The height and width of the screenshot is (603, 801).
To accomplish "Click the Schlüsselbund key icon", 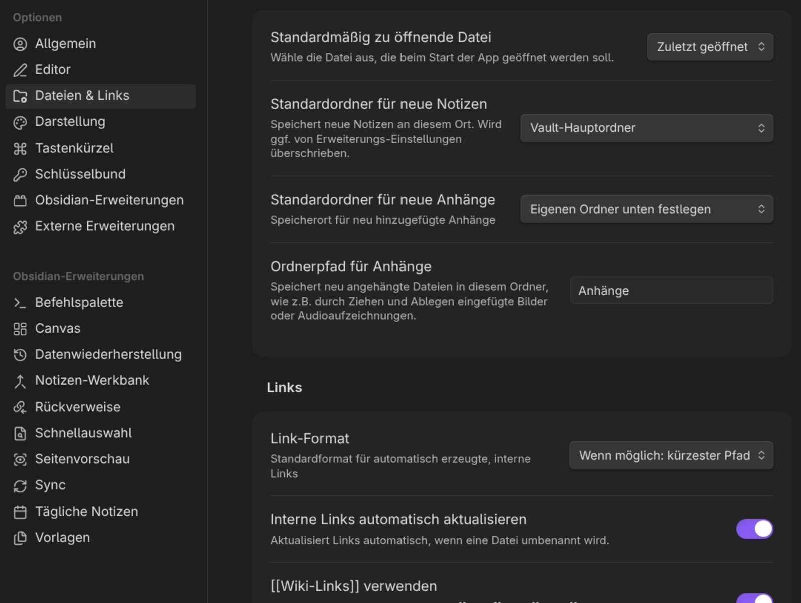I will coord(20,175).
